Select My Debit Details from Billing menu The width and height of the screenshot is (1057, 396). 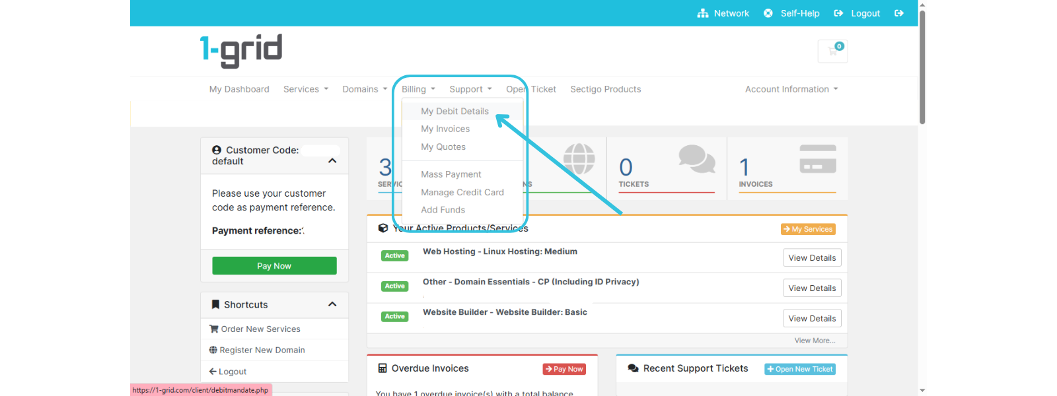pos(455,112)
